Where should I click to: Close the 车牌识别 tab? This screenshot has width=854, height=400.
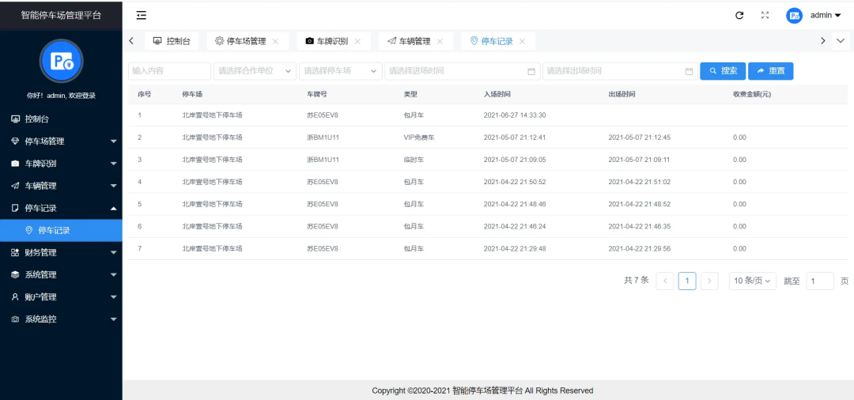(357, 41)
